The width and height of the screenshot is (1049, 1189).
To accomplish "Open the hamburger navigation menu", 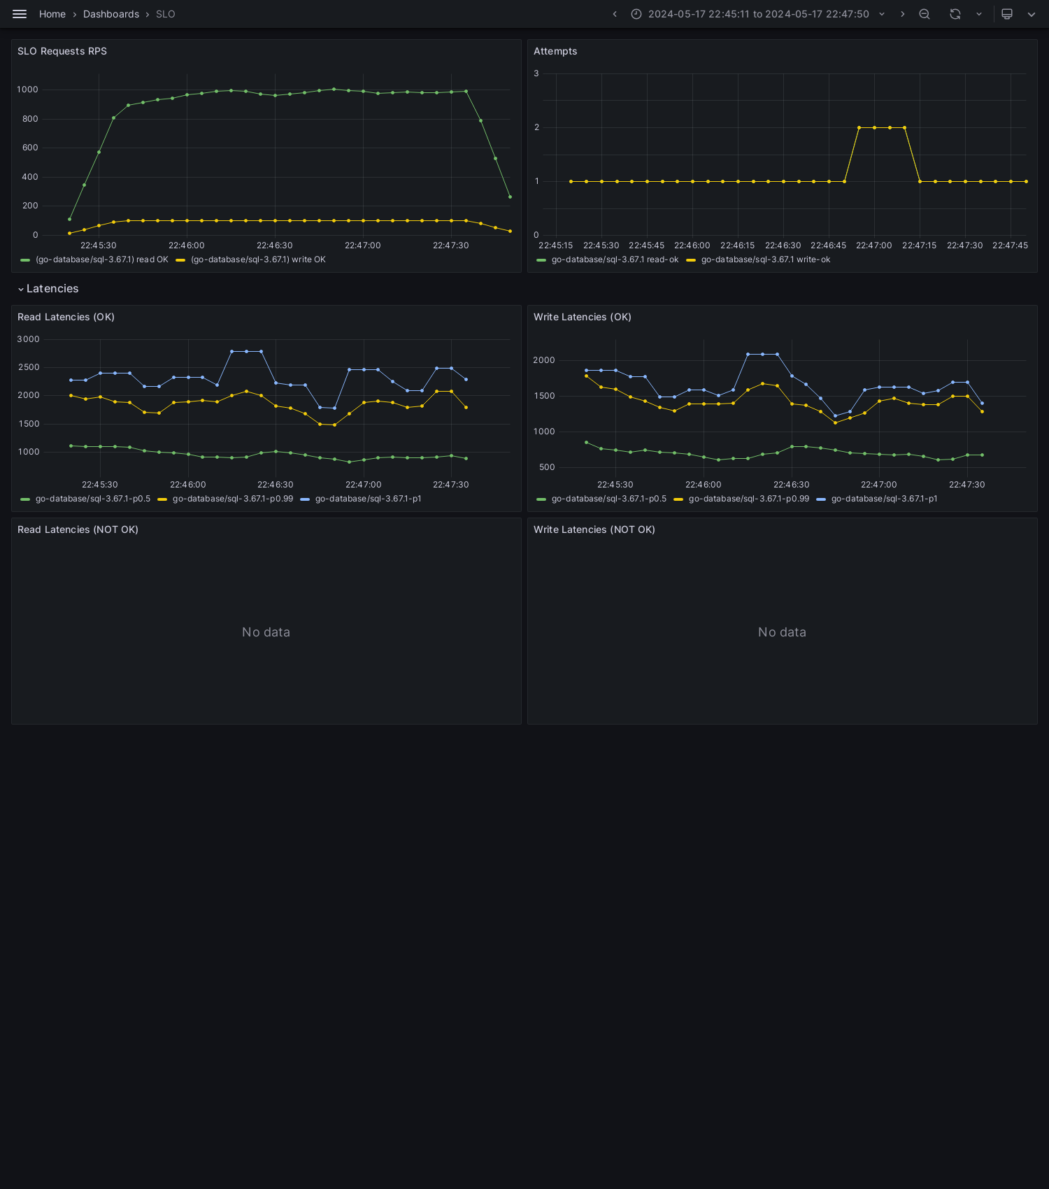I will 20,14.
